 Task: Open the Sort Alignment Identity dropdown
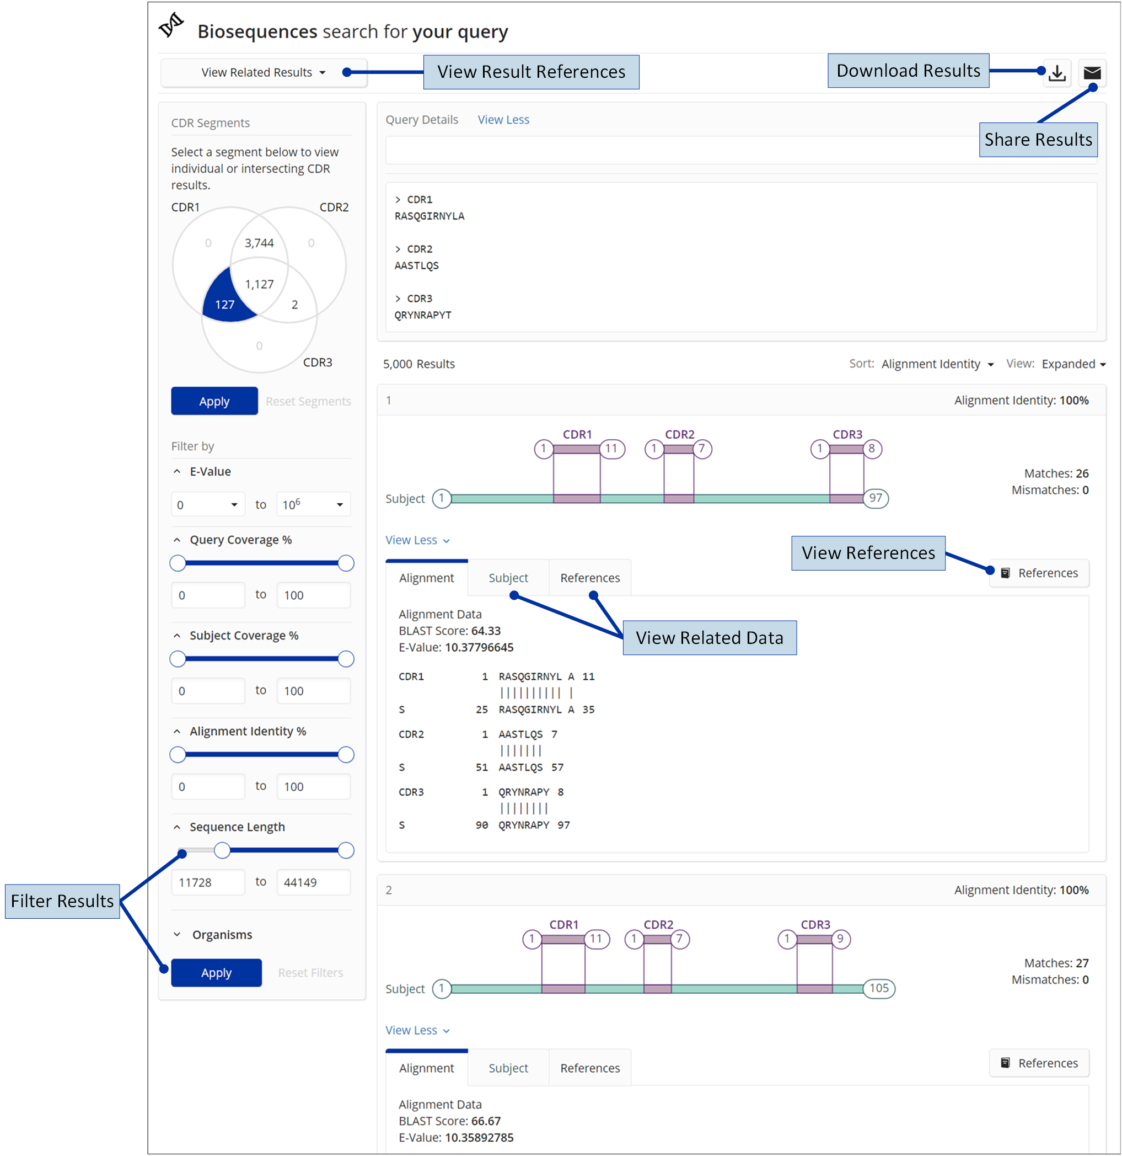click(937, 364)
